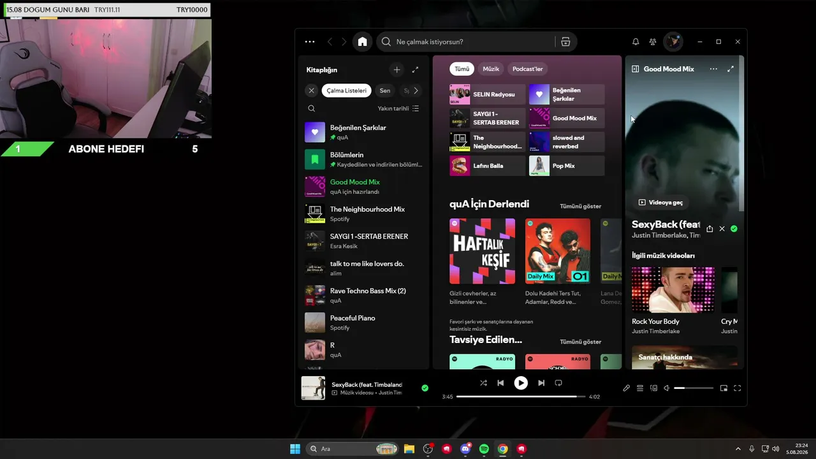Viewport: 816px width, 459px height.
Task: Open the Beğenilen Şarkılar shortcut tile
Action: pyautogui.click(x=567, y=94)
